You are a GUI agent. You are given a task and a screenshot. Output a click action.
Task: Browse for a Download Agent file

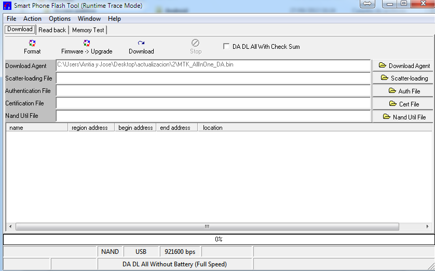(x=404, y=66)
